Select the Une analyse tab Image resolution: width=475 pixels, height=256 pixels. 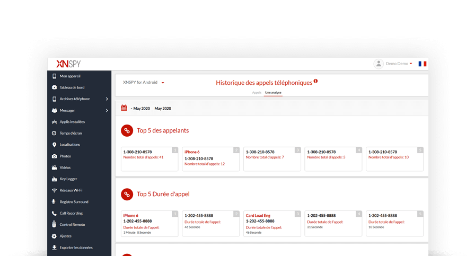click(x=273, y=92)
